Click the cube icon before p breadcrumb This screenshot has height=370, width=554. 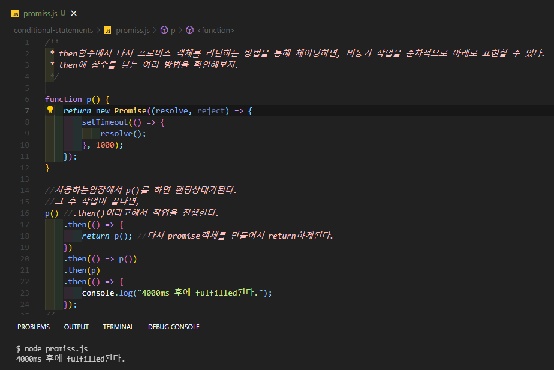pyautogui.click(x=164, y=30)
